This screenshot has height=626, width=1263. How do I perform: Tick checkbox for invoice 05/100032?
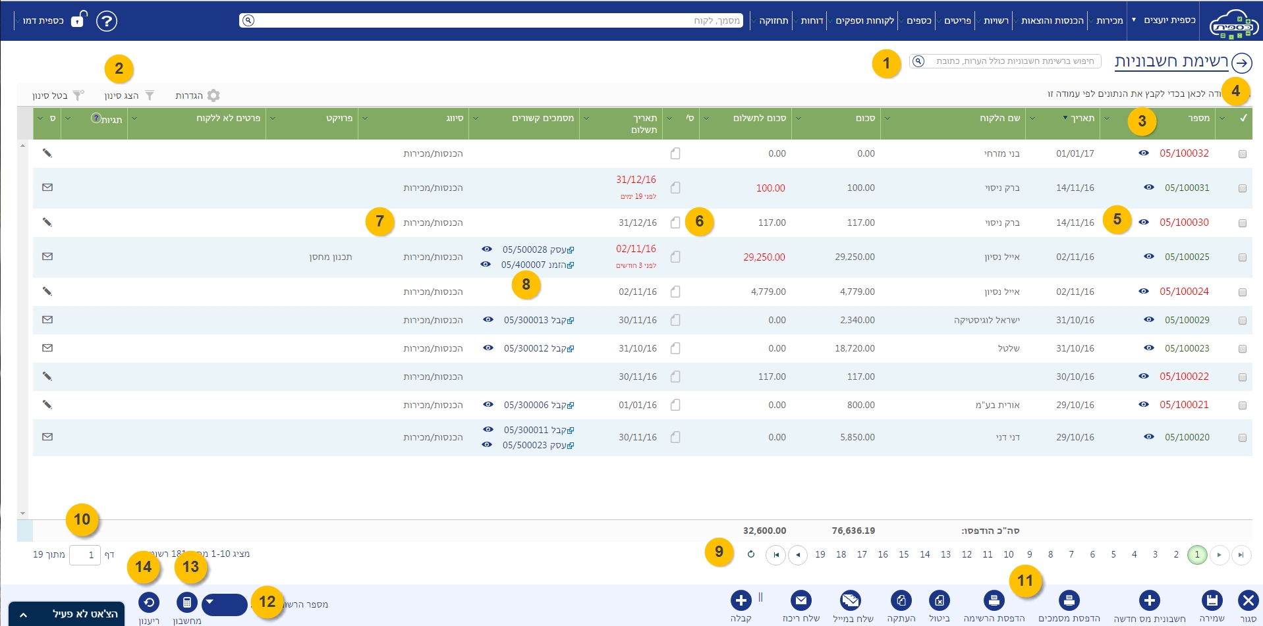1243,154
